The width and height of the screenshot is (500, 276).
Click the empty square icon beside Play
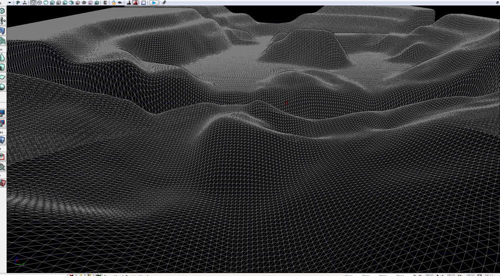(x=143, y=2)
